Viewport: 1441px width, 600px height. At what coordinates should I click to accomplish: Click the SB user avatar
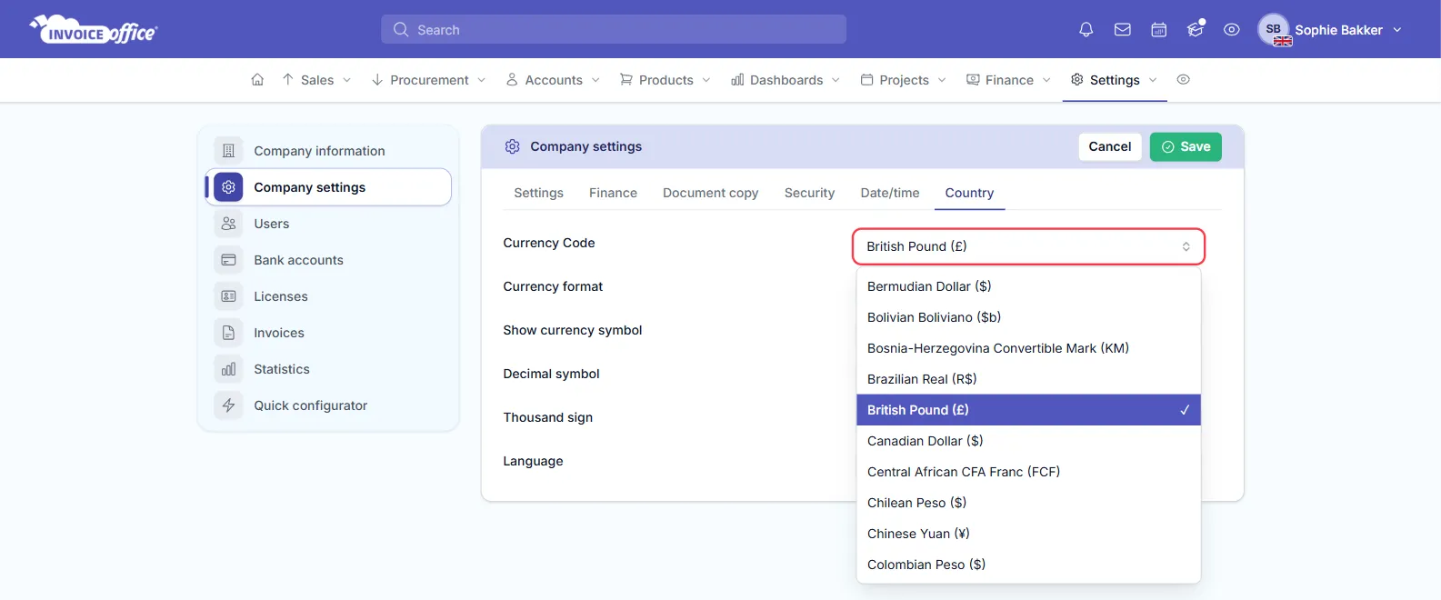point(1274,29)
